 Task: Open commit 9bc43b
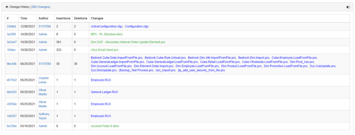pos(12,64)
